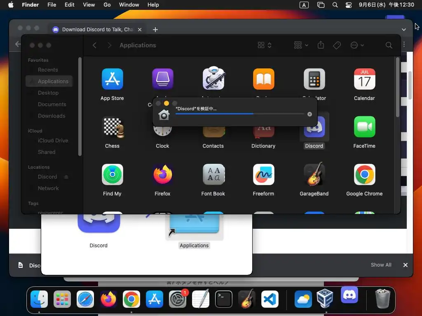Open Control Center in menu bar
This screenshot has height=316, width=422.
tap(349, 5)
